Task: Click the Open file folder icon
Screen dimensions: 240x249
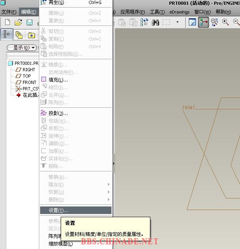Action: pos(18,22)
